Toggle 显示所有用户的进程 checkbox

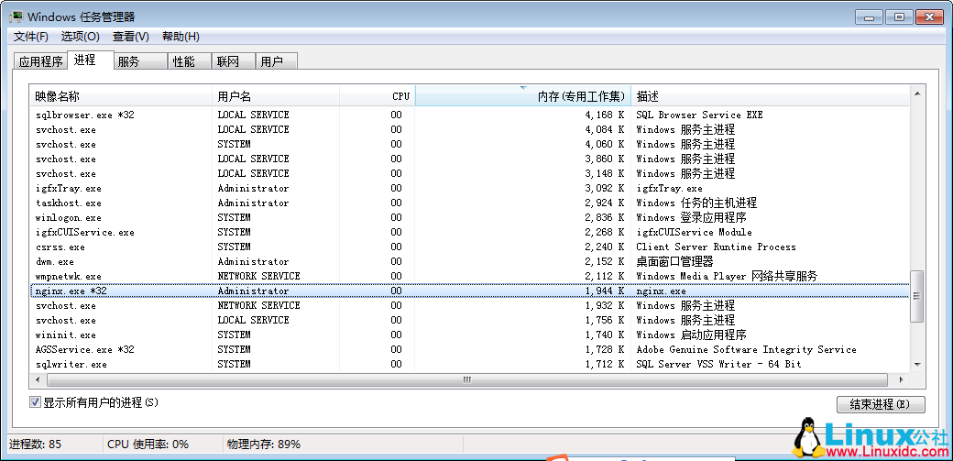click(x=35, y=402)
